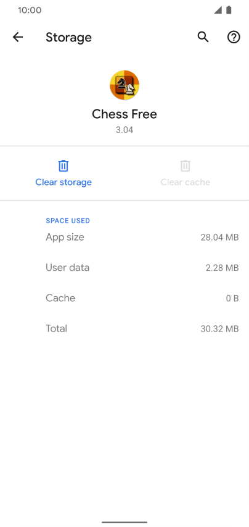Image resolution: width=249 pixels, height=527 pixels.
Task: Tap the Chess Free app icon
Action: (x=124, y=85)
